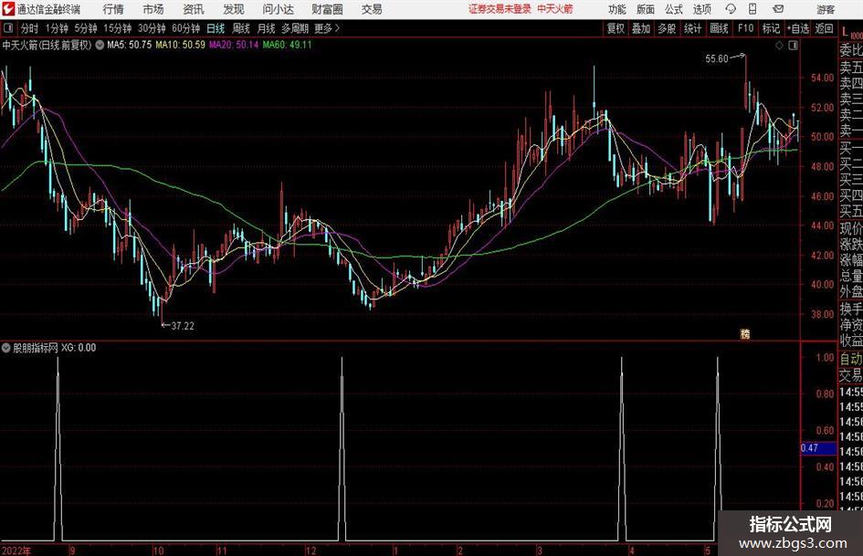This screenshot has height=556, width=863.
Task: Open the envelope messages icon
Action: 778,9
